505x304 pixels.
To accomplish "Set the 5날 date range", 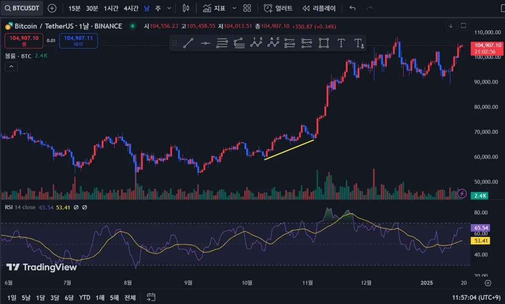I will pyautogui.click(x=26, y=298).
